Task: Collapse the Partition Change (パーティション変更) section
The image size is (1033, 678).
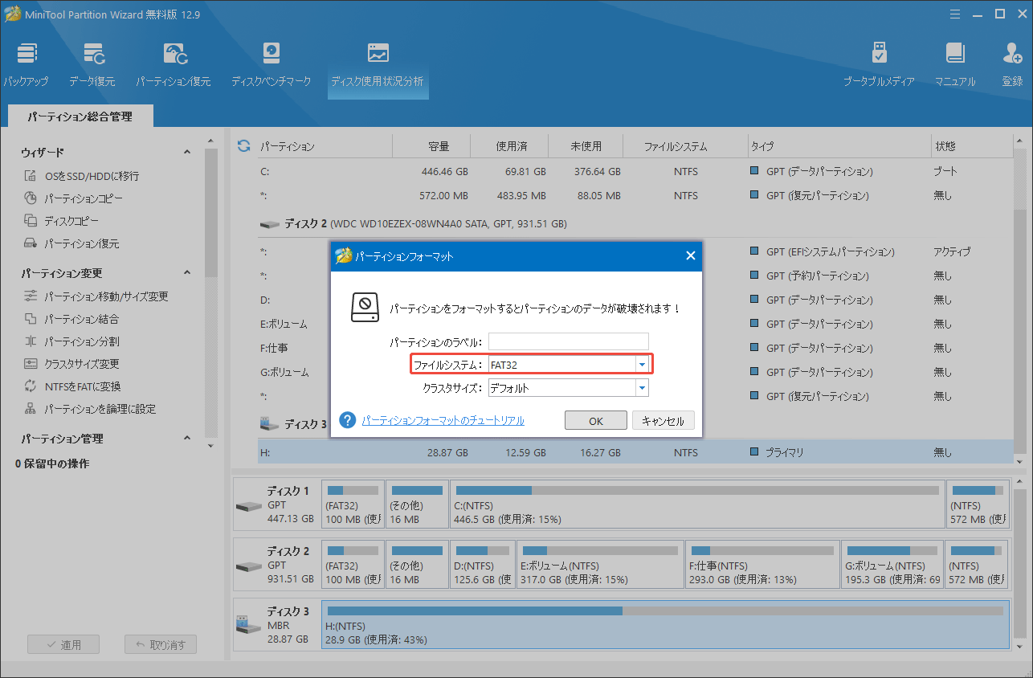Action: click(x=187, y=273)
